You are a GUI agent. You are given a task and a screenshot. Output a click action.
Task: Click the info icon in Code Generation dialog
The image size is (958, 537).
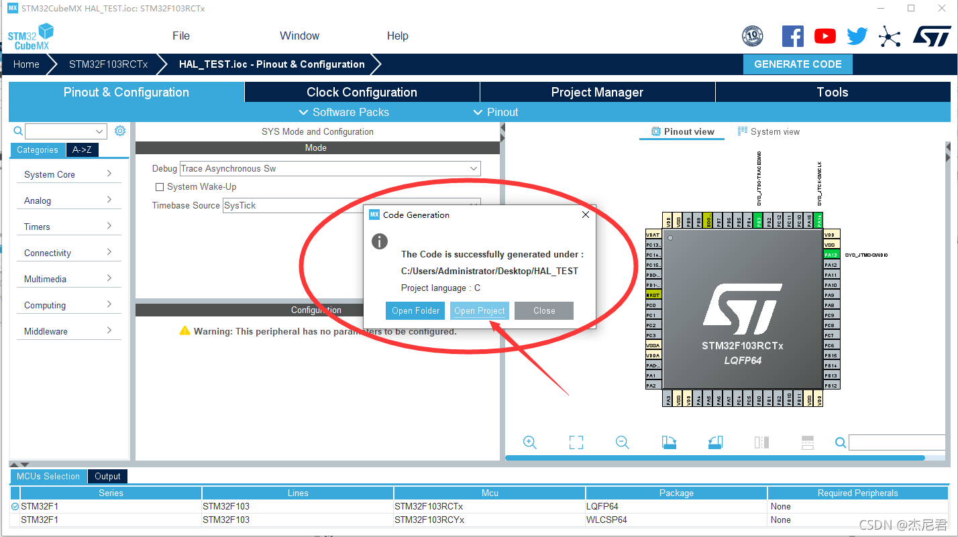(x=380, y=242)
